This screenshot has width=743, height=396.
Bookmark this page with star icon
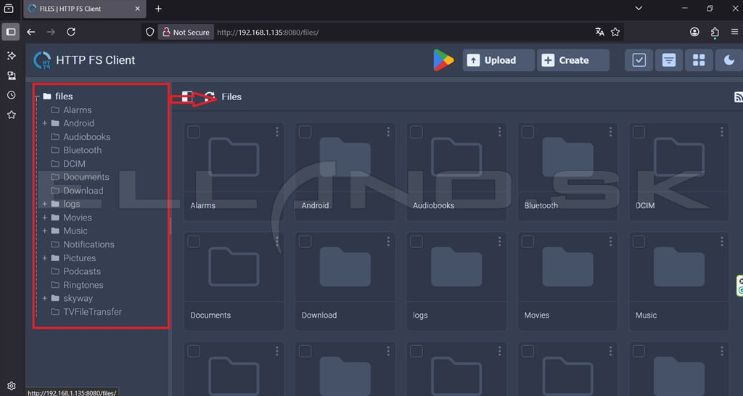615,32
